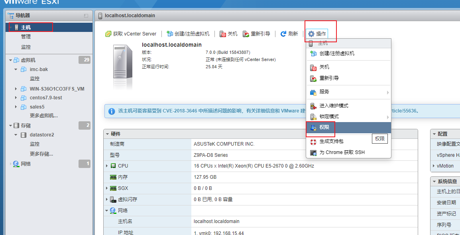This screenshot has width=460, height=235.
Task: Click the 生成支持包 lifebuoy icon in menu
Action: pos(314,141)
